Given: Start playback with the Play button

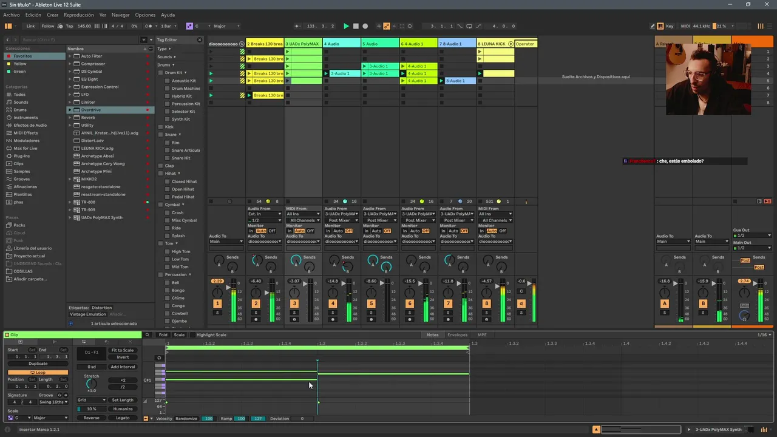Looking at the screenshot, I should pyautogui.click(x=346, y=26).
